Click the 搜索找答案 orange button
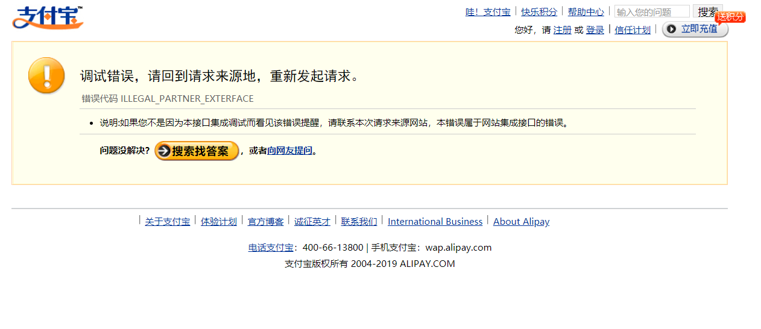 [197, 151]
